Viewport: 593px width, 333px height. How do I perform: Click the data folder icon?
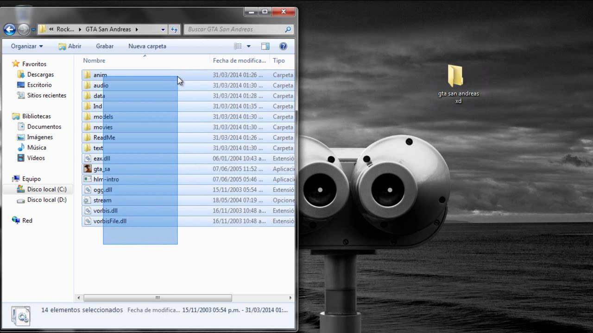[88, 96]
